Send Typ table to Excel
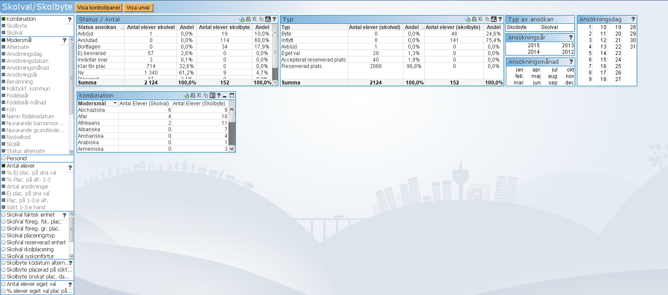The image size is (668, 295). pos(480,19)
